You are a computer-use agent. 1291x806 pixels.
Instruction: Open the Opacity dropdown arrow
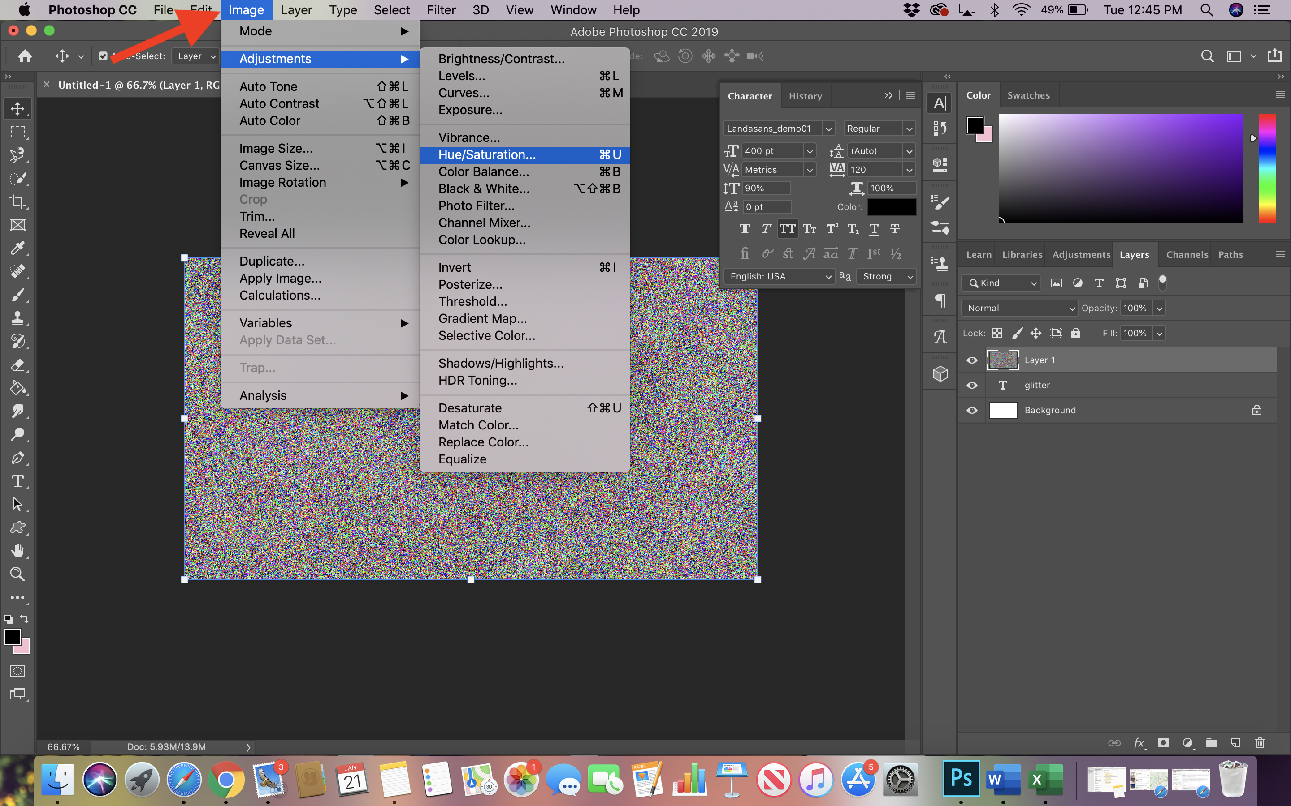1159,308
